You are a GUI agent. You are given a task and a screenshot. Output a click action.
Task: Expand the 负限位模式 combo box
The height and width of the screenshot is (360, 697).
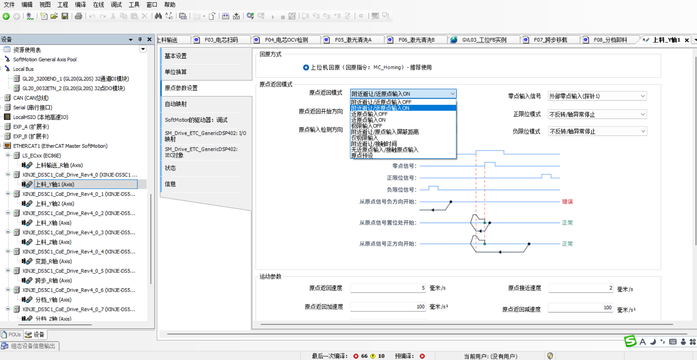[597, 131]
